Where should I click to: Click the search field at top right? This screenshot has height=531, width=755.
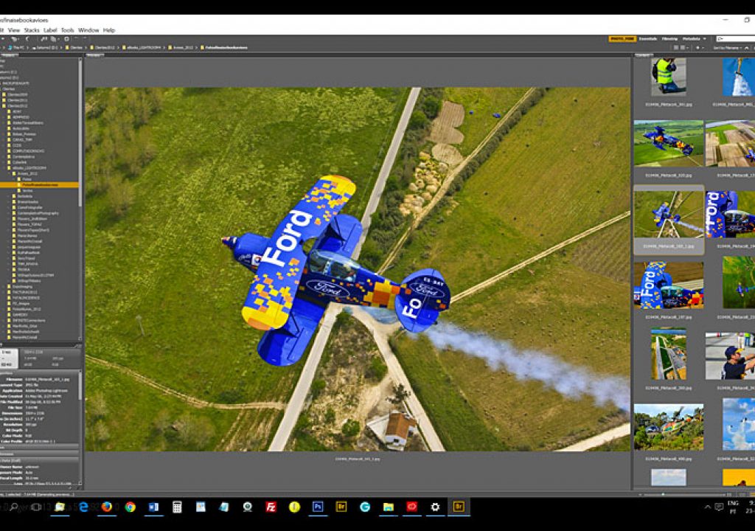[x=735, y=39]
